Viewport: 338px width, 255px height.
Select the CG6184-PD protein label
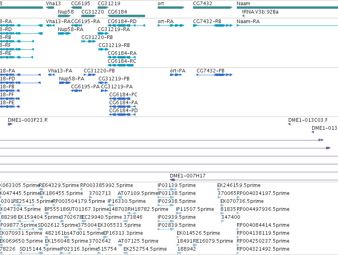124,111
